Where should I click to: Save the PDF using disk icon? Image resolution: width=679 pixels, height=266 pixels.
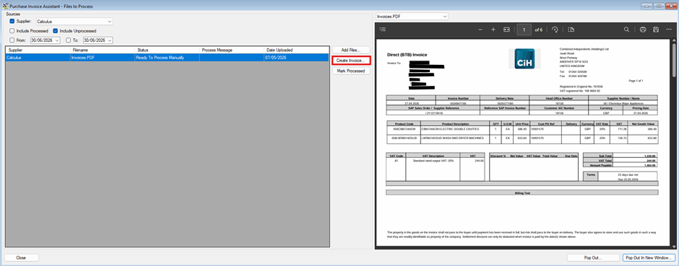pyautogui.click(x=656, y=30)
